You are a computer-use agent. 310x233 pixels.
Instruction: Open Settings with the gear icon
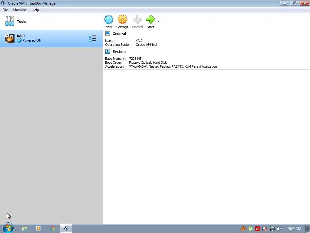122,19
